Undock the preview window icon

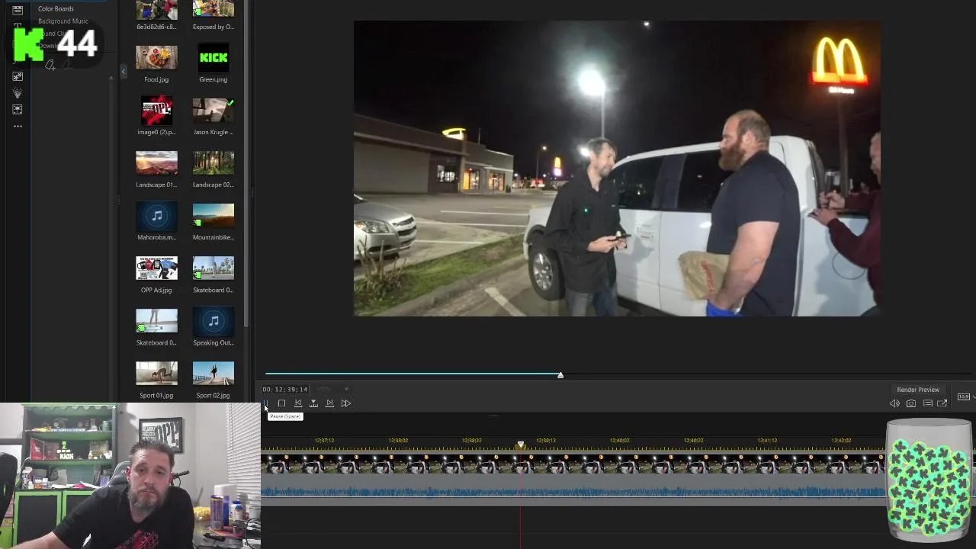942,403
